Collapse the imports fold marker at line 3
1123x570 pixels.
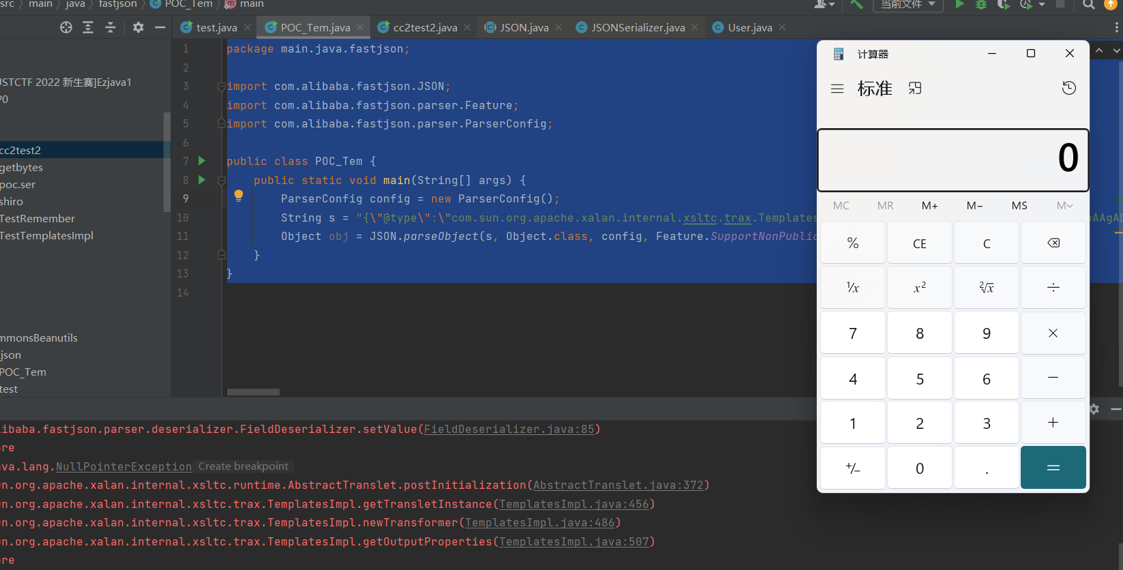pyautogui.click(x=222, y=87)
